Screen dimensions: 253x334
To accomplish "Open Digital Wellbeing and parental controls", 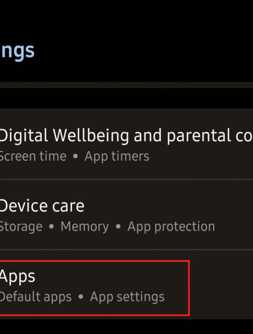I will (x=126, y=144).
